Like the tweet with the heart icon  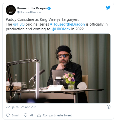point(8,115)
